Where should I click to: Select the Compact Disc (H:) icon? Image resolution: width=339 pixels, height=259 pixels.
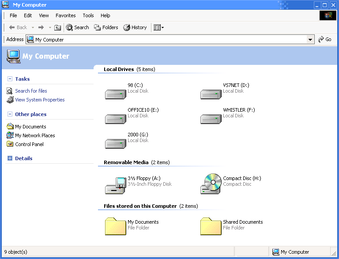click(211, 184)
